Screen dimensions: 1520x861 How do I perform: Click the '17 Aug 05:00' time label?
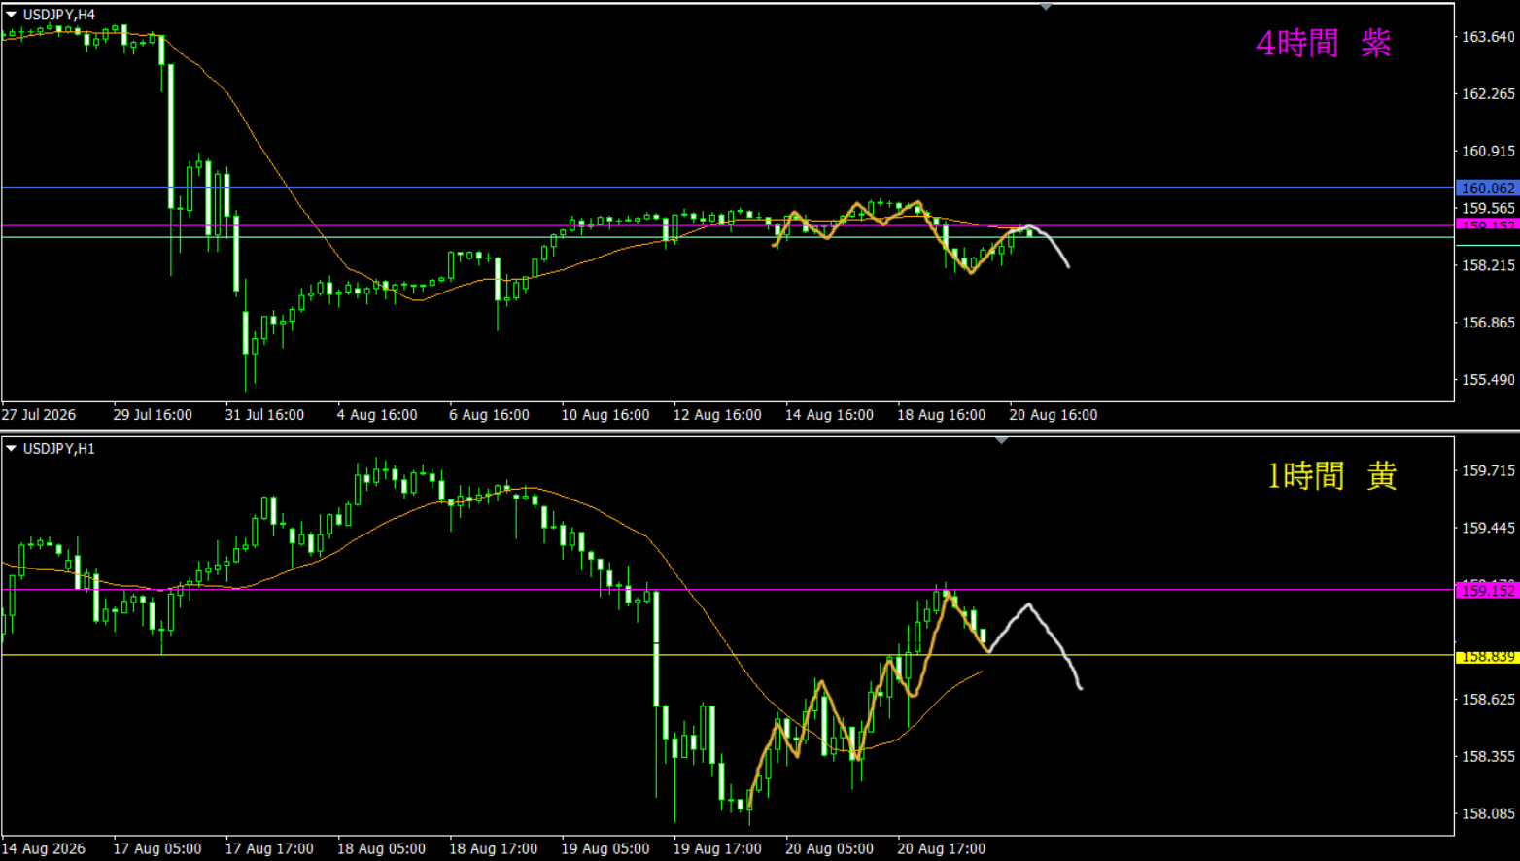pyautogui.click(x=157, y=848)
